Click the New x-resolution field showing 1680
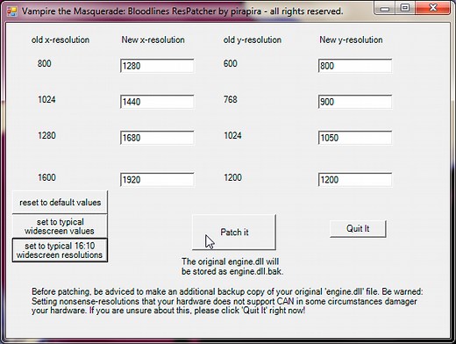 click(157, 138)
